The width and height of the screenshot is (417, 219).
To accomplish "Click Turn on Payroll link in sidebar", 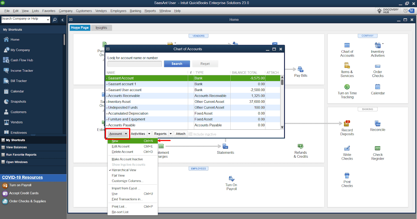I will tap(20, 185).
